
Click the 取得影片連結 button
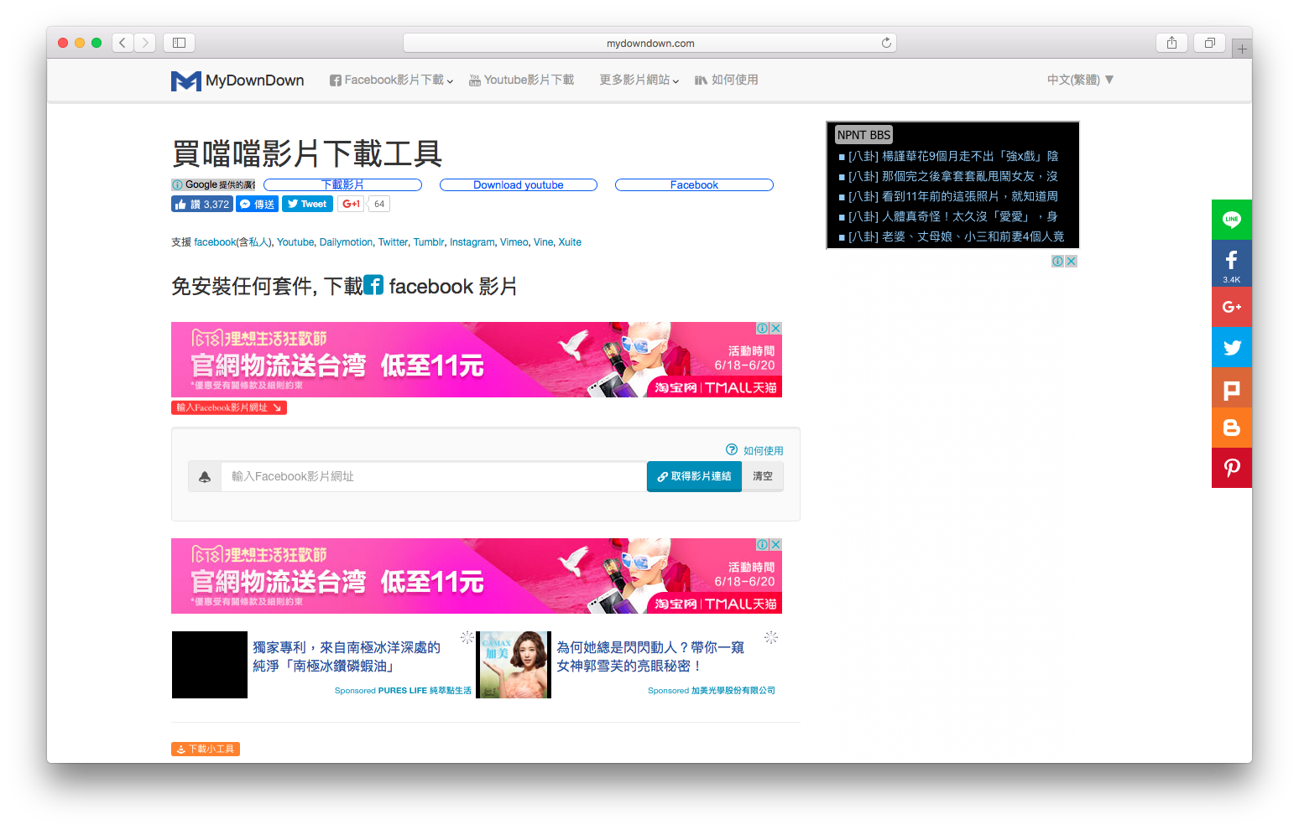click(x=694, y=476)
